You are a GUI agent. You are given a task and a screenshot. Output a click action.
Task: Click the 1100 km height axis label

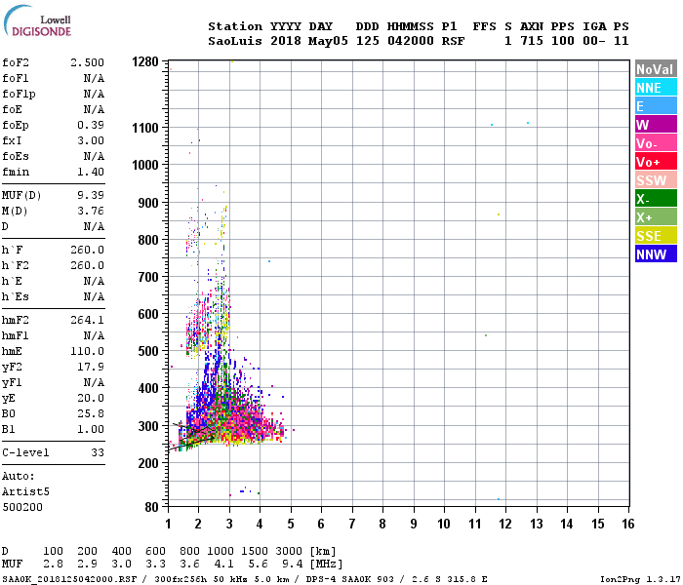click(x=145, y=128)
